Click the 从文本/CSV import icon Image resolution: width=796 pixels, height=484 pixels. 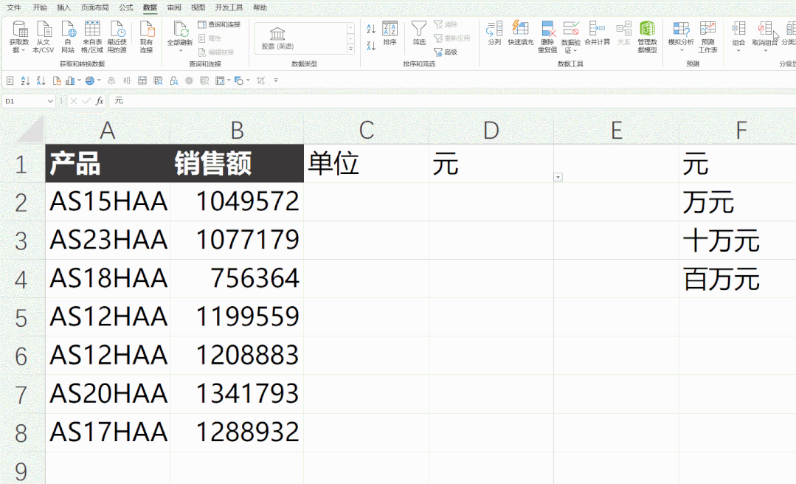click(43, 37)
